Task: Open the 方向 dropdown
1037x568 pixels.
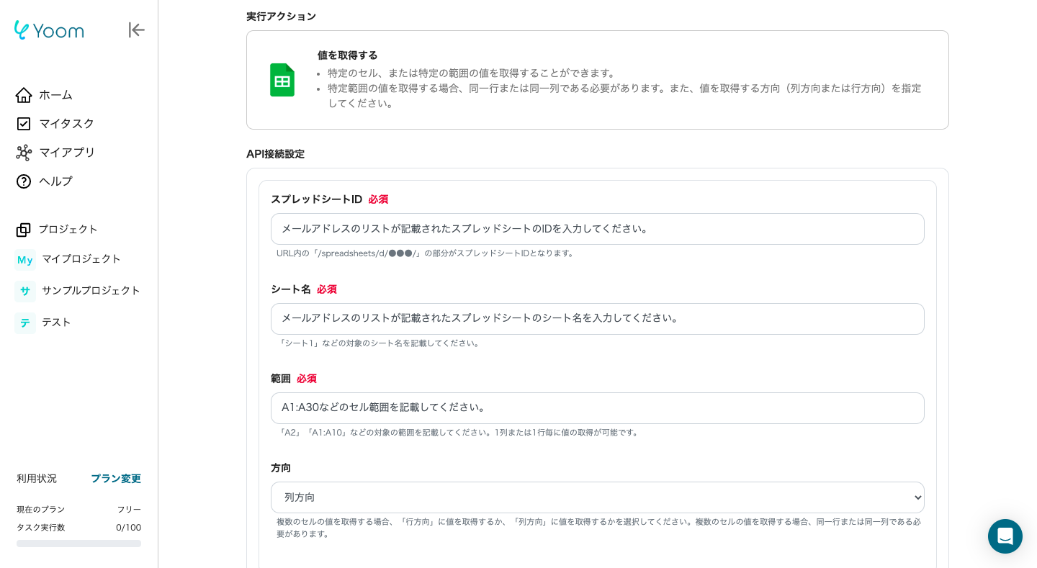Action: (x=597, y=497)
